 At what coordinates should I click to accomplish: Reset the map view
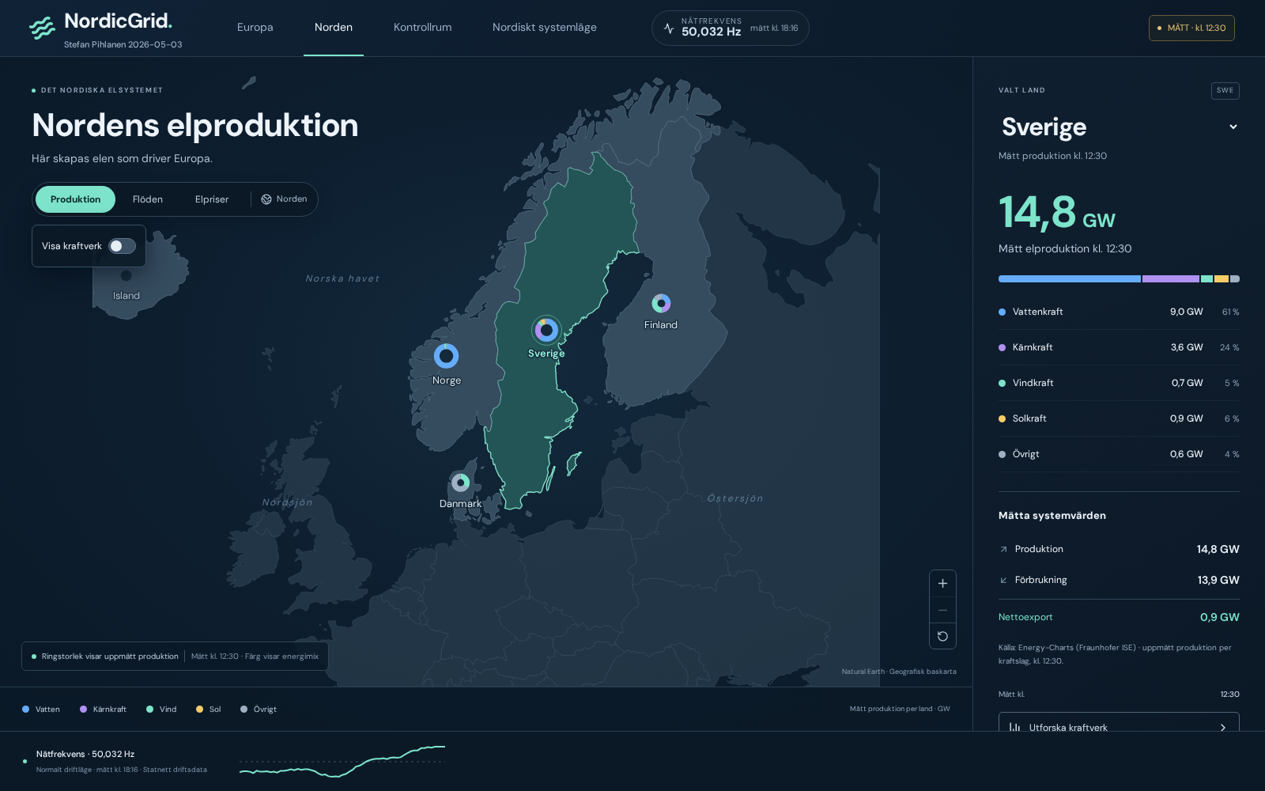(942, 636)
